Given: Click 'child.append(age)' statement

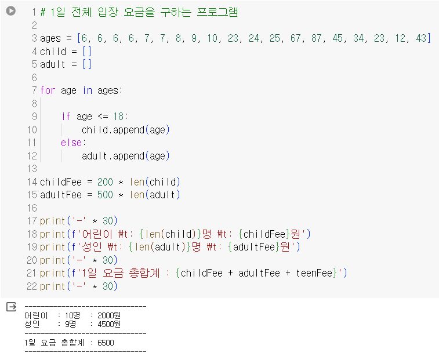Looking at the screenshot, I should [x=126, y=129].
